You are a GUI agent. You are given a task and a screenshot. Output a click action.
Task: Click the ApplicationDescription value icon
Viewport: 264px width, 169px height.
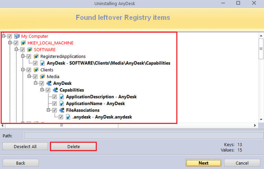pos(62,97)
